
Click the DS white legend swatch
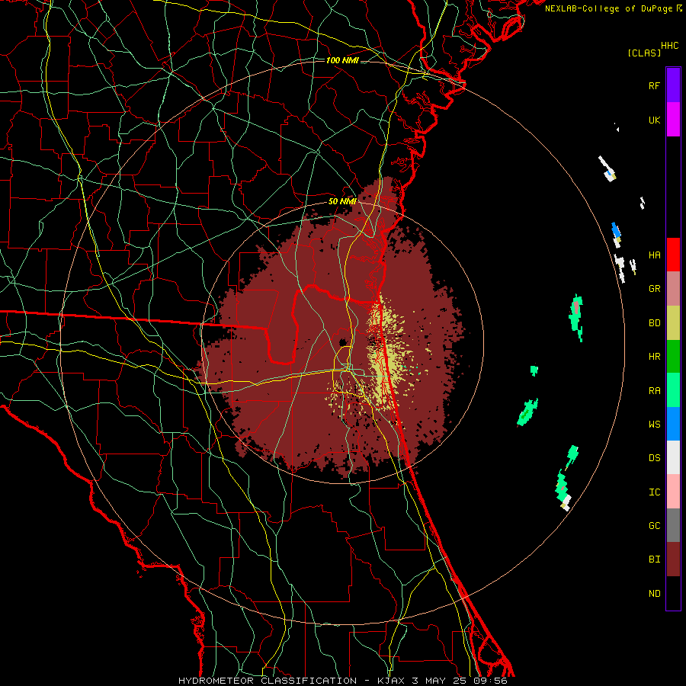[x=673, y=457]
